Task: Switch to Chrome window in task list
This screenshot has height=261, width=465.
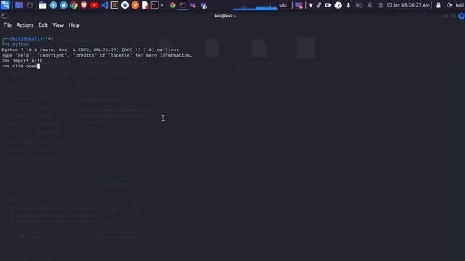Action: 173,5
